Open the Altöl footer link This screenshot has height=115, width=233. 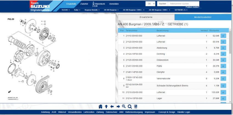(x=121, y=112)
